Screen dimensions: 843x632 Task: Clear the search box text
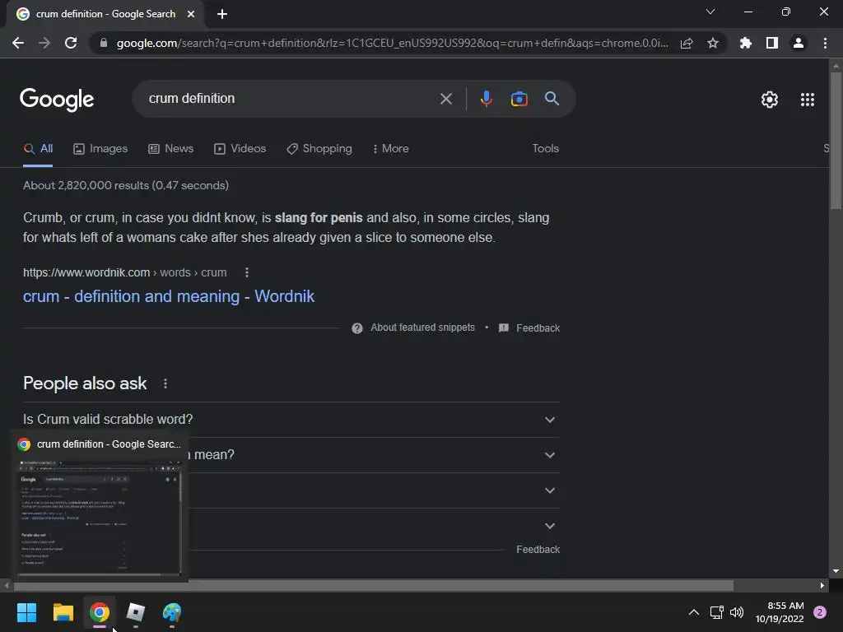[x=445, y=99]
